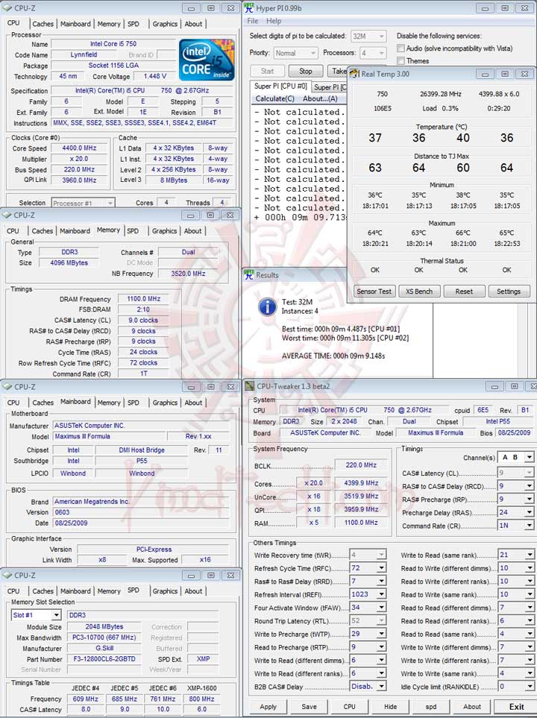
Task: Click the About(A) menu in Super PI tab
Action: (320, 98)
